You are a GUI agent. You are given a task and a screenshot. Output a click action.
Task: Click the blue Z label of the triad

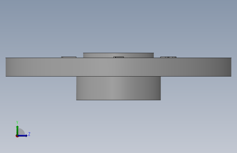coord(29,134)
